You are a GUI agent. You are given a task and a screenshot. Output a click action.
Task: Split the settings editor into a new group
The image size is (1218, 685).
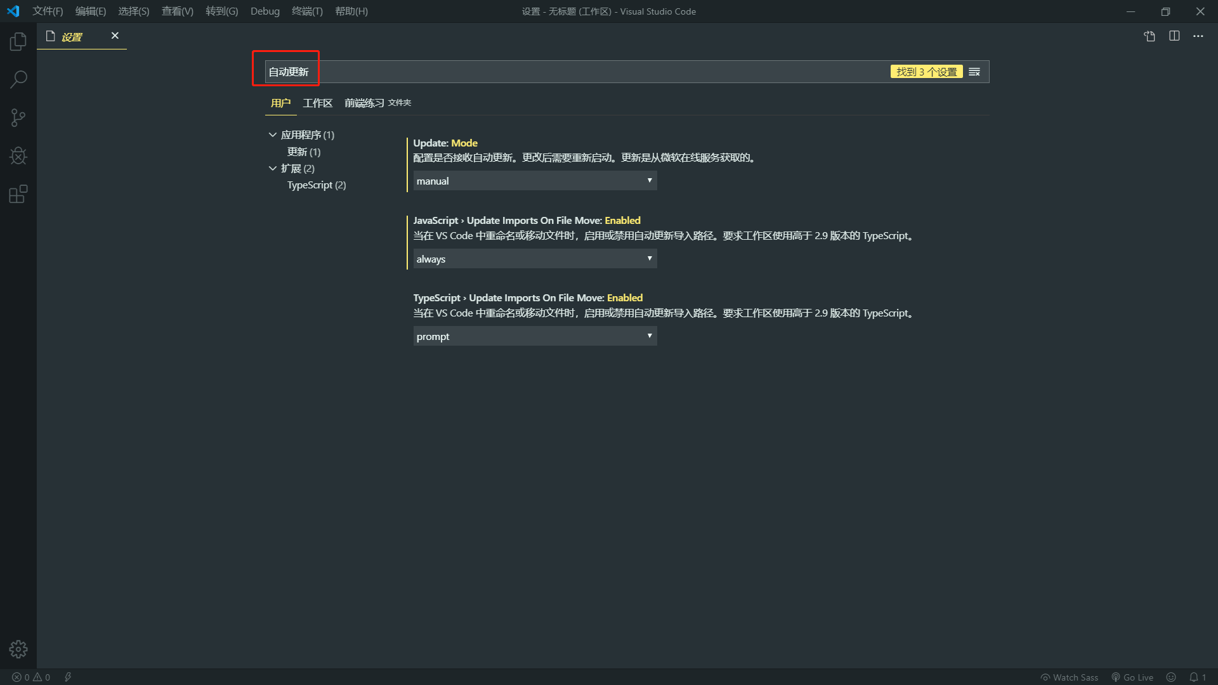coord(1174,36)
